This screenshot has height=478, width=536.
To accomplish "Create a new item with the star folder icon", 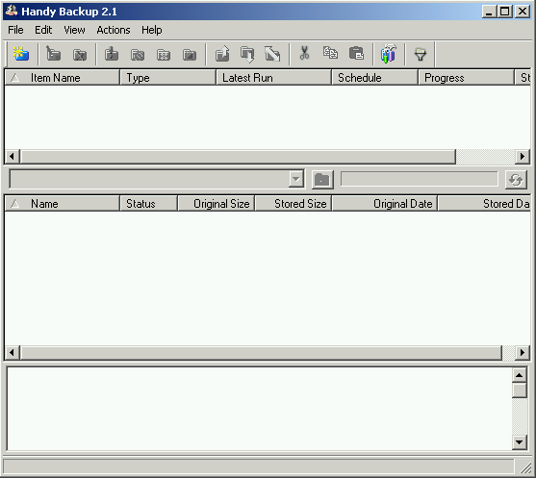I will pyautogui.click(x=21, y=54).
